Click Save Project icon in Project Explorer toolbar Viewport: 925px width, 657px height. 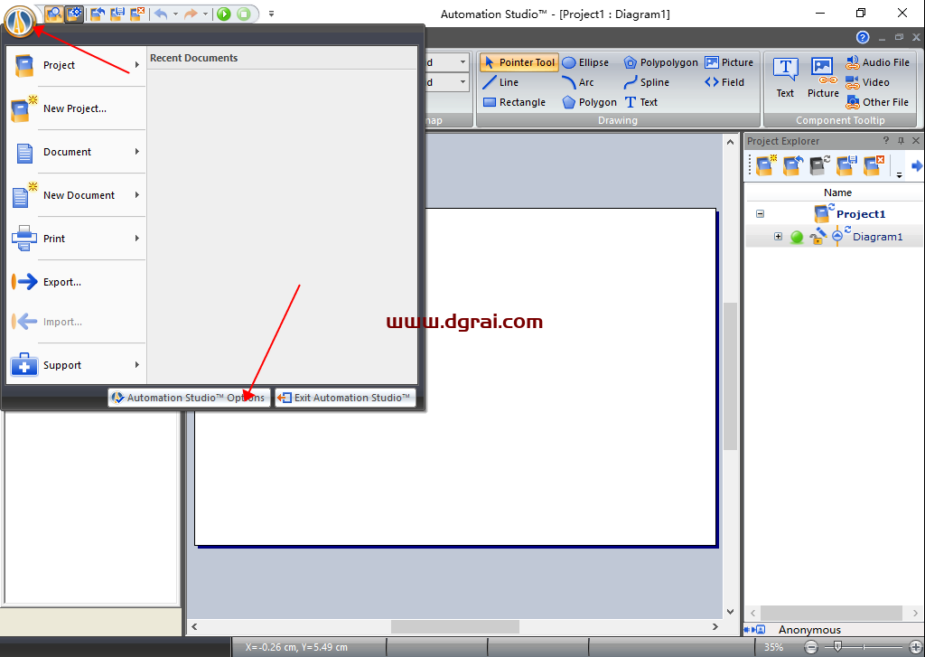click(x=846, y=165)
